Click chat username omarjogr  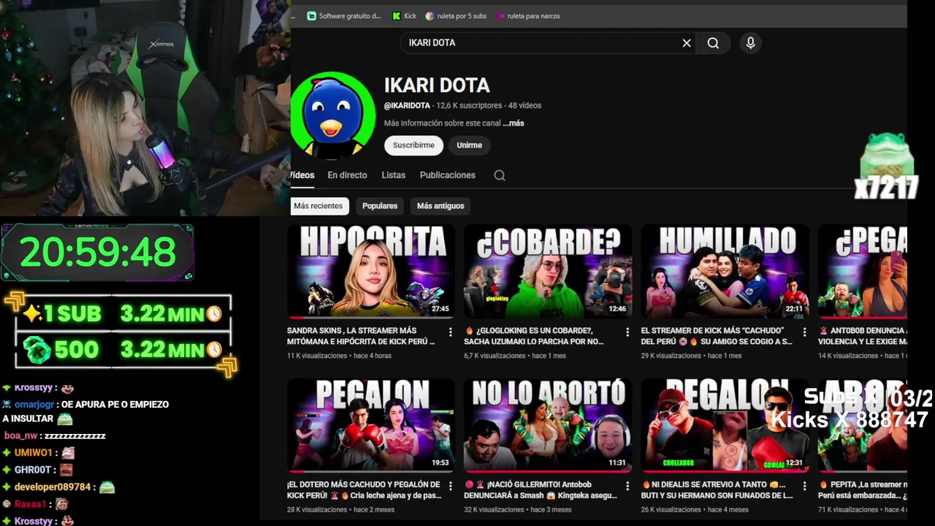(34, 404)
